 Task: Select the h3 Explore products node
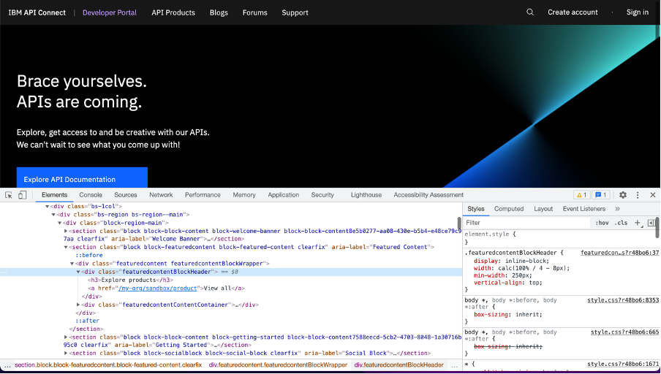point(131,280)
